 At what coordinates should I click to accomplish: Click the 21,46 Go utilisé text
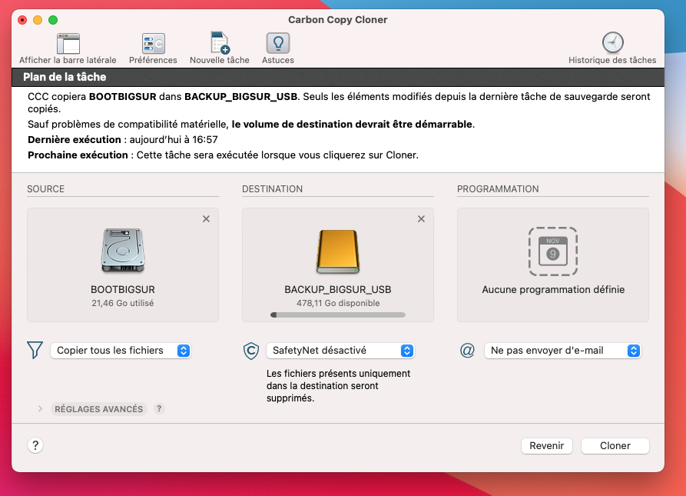[x=122, y=303]
